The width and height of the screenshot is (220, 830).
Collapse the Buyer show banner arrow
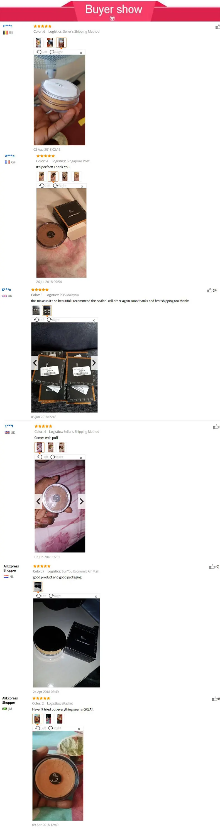(112, 18)
